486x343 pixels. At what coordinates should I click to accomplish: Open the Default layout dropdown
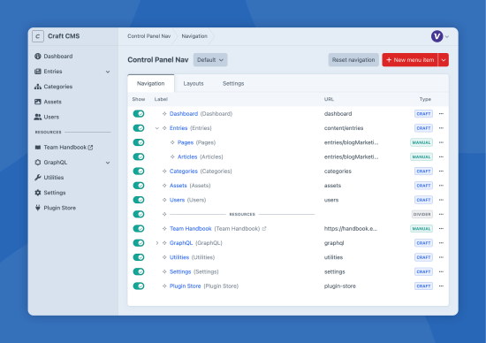point(210,60)
